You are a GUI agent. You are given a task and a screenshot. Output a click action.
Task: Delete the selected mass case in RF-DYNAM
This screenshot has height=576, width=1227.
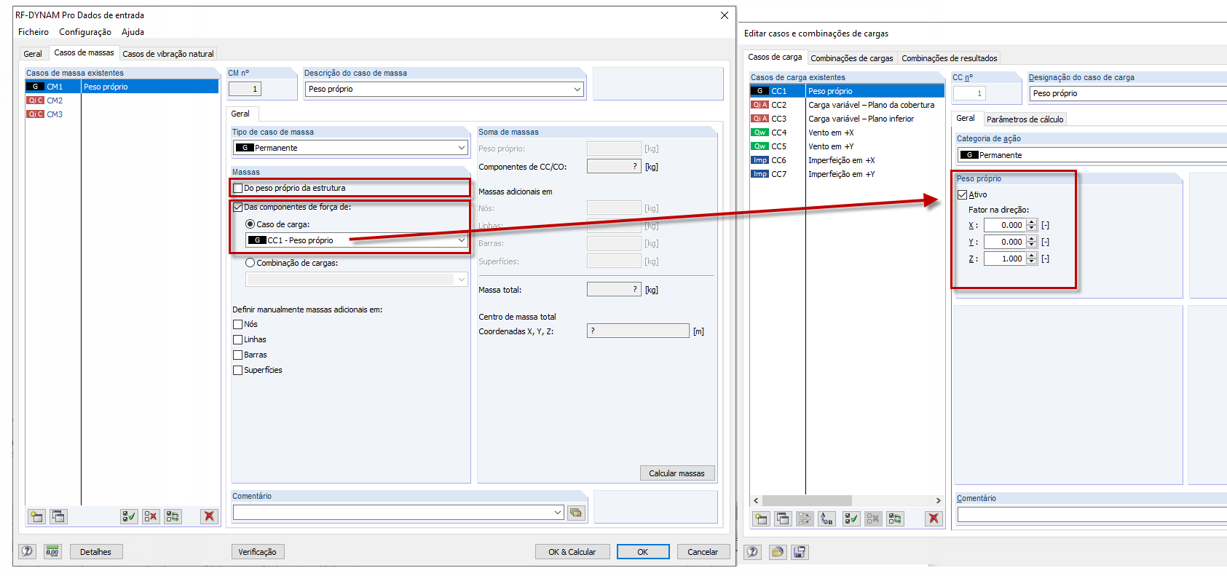[x=209, y=516]
